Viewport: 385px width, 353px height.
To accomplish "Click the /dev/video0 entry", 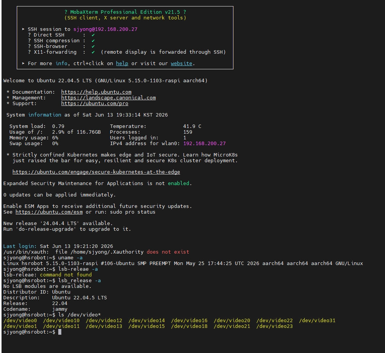I will (x=20, y=320).
